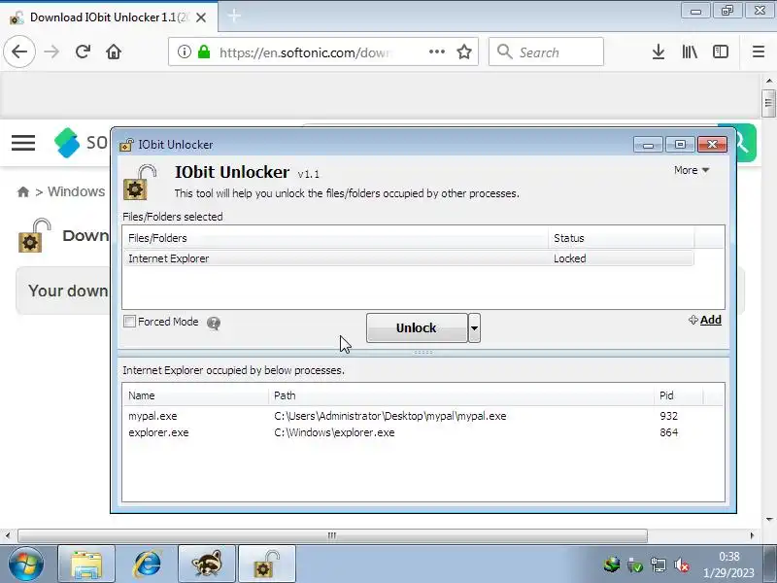Viewport: 777px width, 583px height.
Task: Click the network tray icon
Action: click(659, 565)
